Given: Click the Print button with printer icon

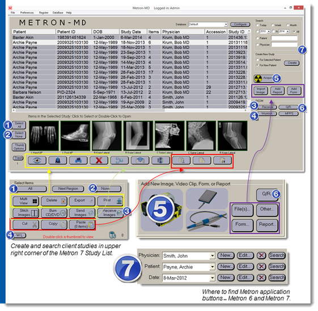Looking at the screenshot, I should 110,201.
